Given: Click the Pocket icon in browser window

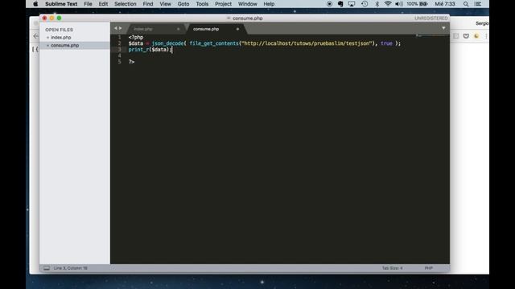Looking at the screenshot, I should [x=466, y=36].
